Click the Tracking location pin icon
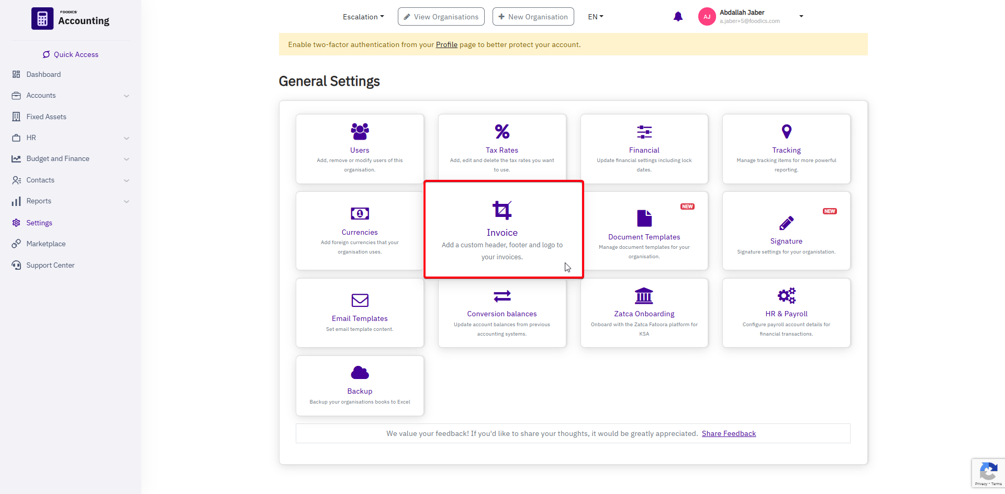This screenshot has width=1005, height=494. click(786, 131)
